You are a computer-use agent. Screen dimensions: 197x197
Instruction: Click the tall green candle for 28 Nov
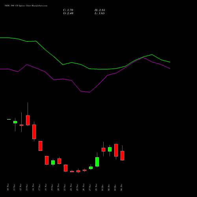pos(97,162)
